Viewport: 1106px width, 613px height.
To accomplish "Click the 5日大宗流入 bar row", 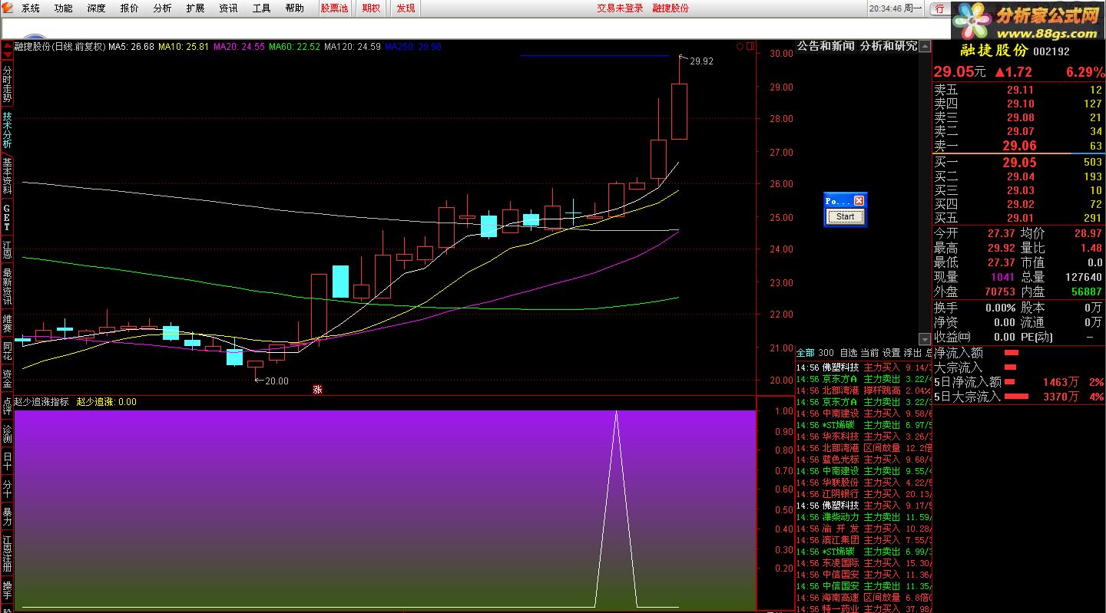I will pos(1018,397).
